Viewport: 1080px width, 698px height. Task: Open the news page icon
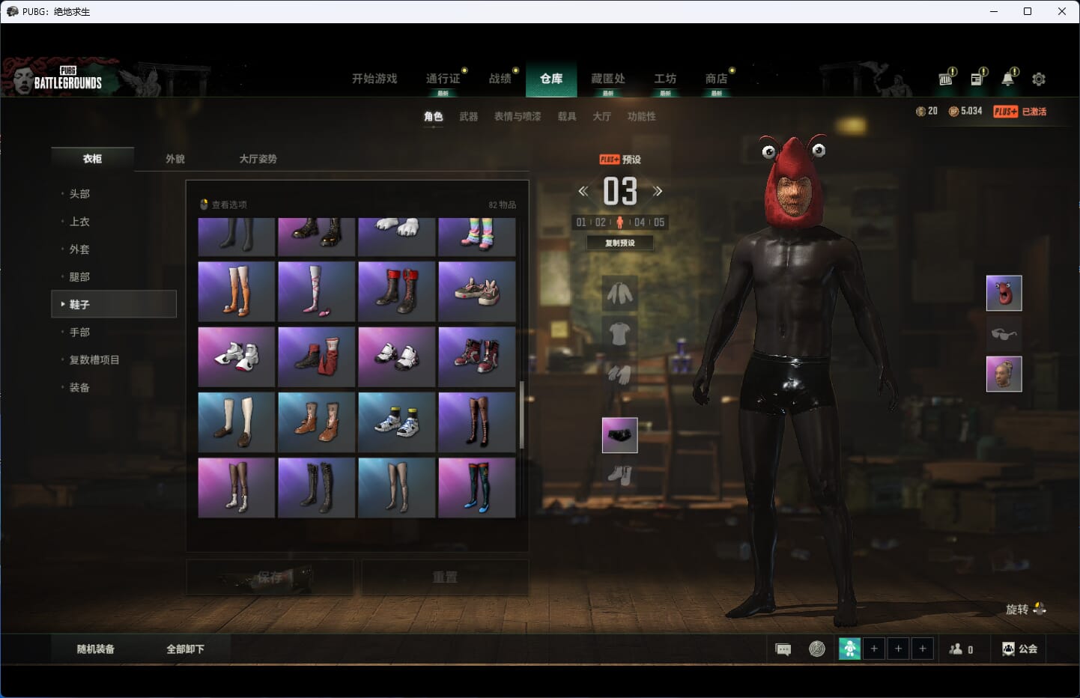(977, 78)
